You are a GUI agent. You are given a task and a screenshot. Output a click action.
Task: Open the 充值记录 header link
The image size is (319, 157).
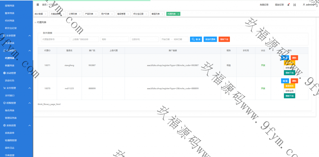pos(264,5)
